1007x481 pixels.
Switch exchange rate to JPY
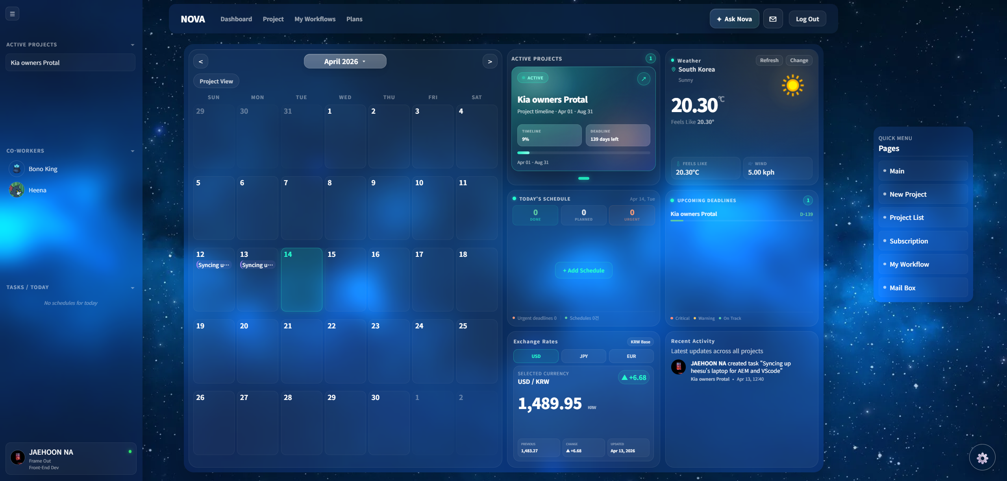[583, 356]
